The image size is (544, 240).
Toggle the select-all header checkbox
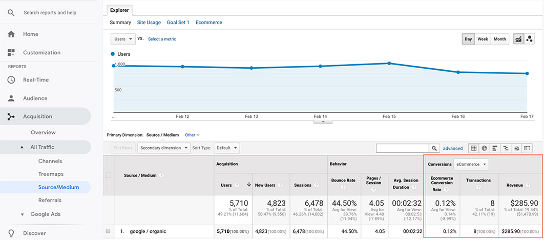click(108, 175)
